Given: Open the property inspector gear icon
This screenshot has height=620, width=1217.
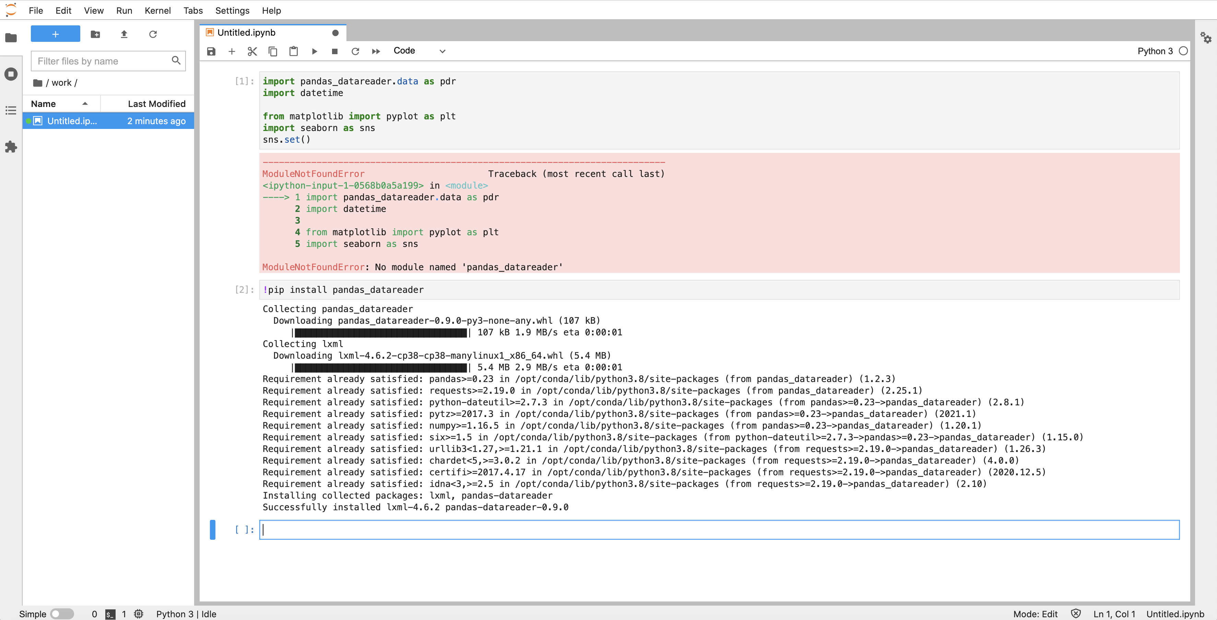Looking at the screenshot, I should point(1206,37).
